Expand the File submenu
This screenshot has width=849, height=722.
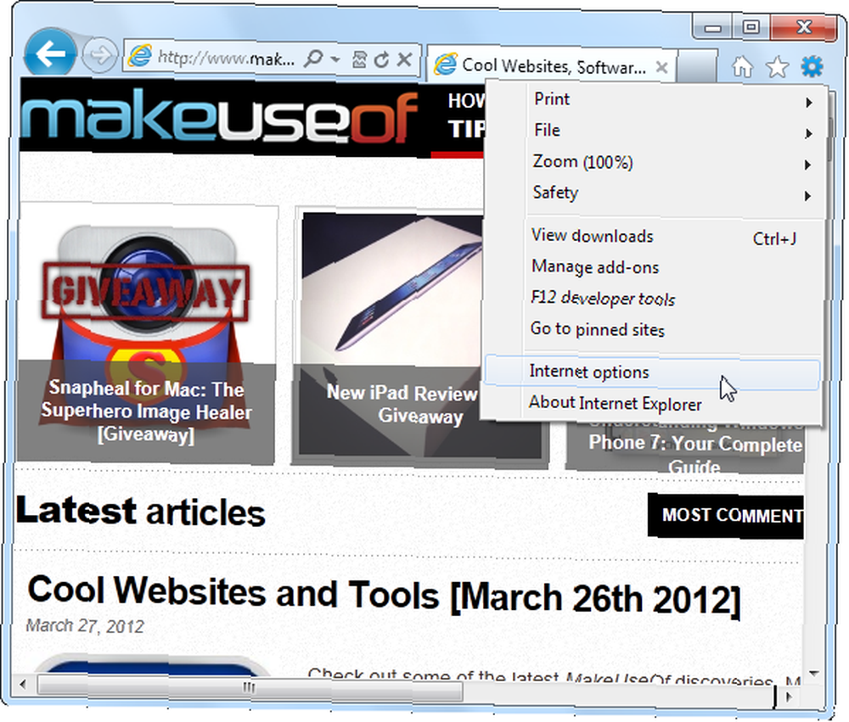(x=655, y=131)
